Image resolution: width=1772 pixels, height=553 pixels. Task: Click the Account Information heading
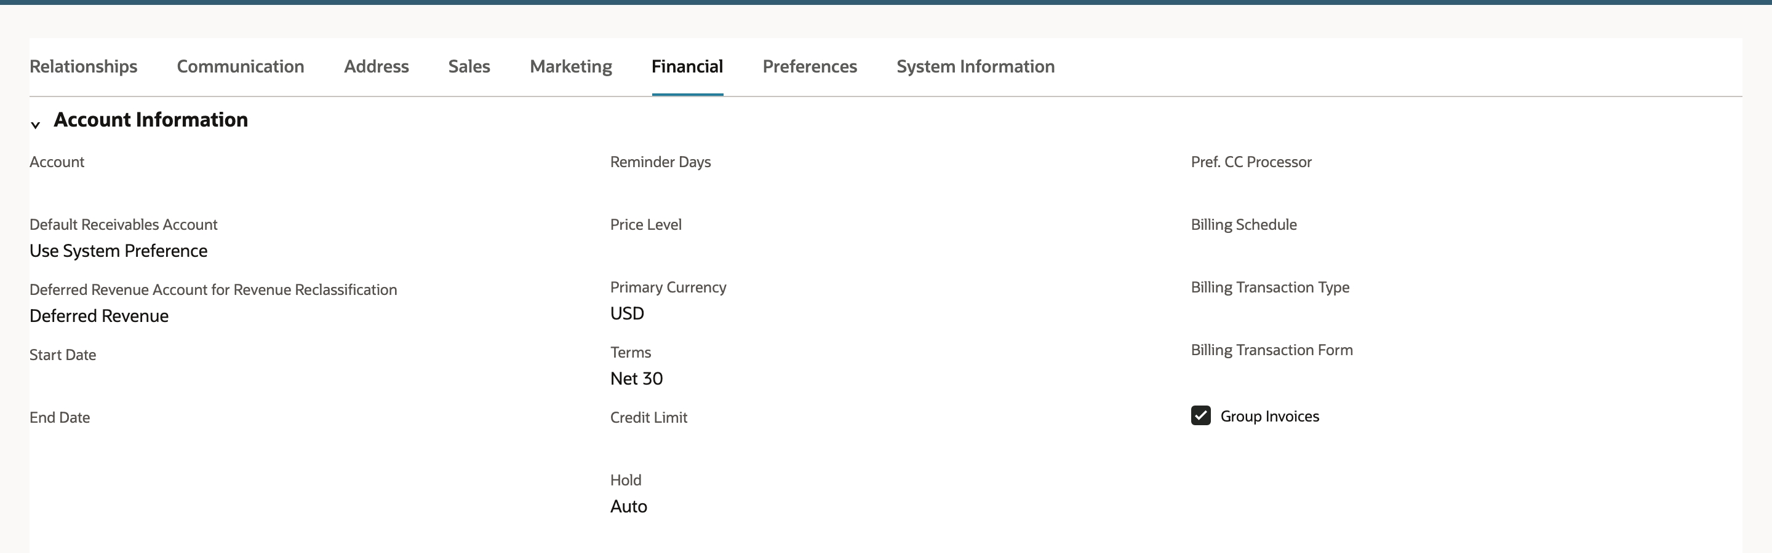click(151, 120)
